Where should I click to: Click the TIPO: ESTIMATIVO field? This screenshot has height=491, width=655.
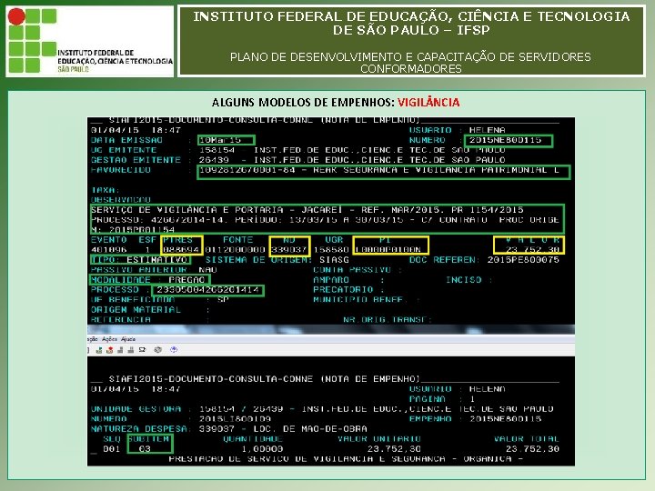140,260
